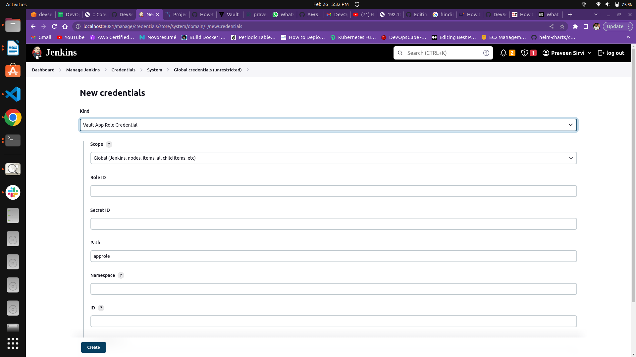Viewport: 636px width, 357px height.
Task: Click the Scope help question mark
Action: click(x=109, y=144)
